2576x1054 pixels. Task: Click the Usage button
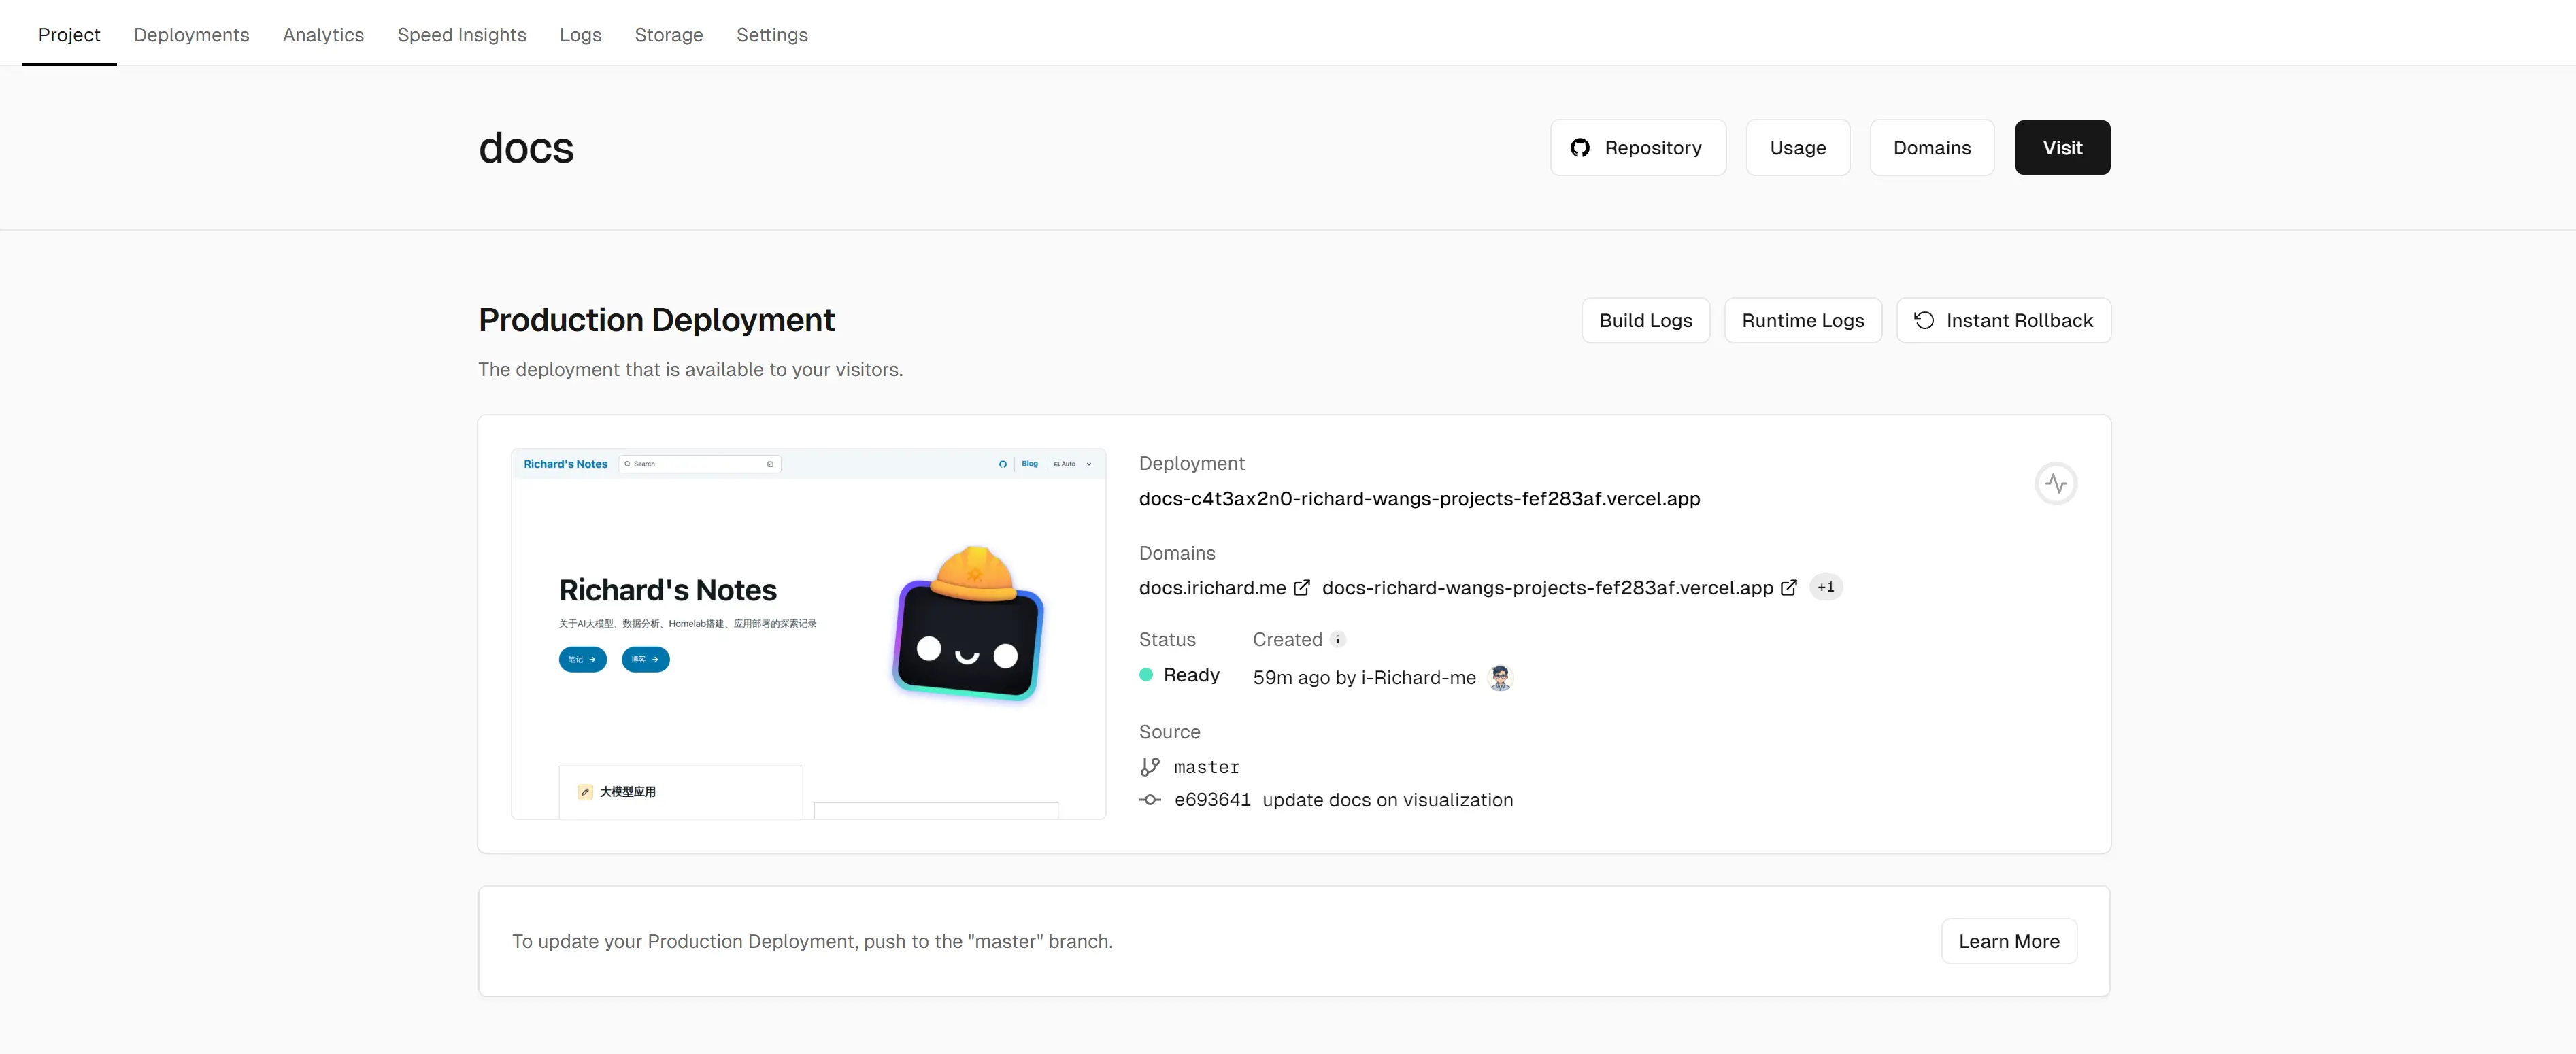tap(1797, 148)
